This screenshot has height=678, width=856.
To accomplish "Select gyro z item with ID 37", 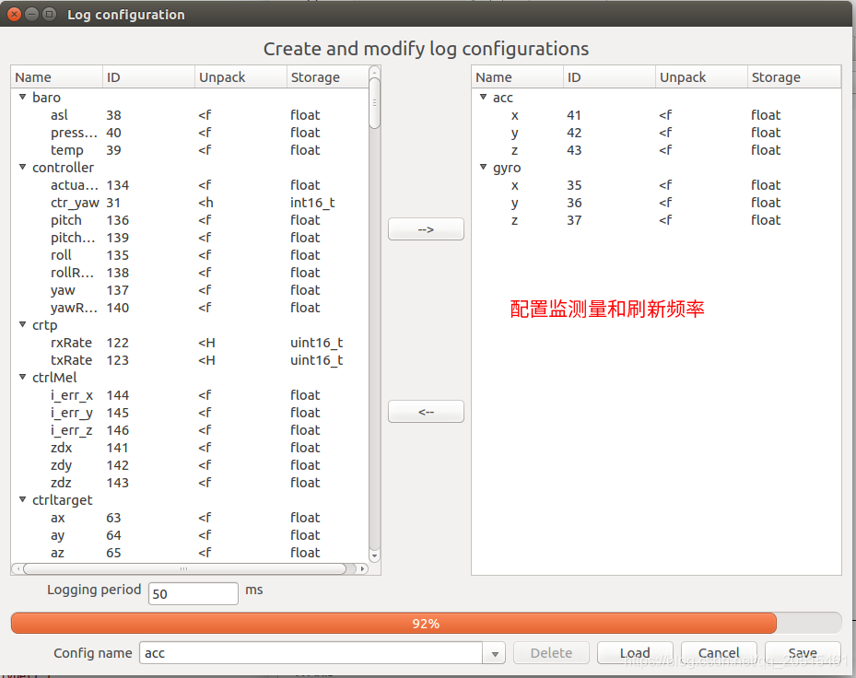I will (655, 220).
